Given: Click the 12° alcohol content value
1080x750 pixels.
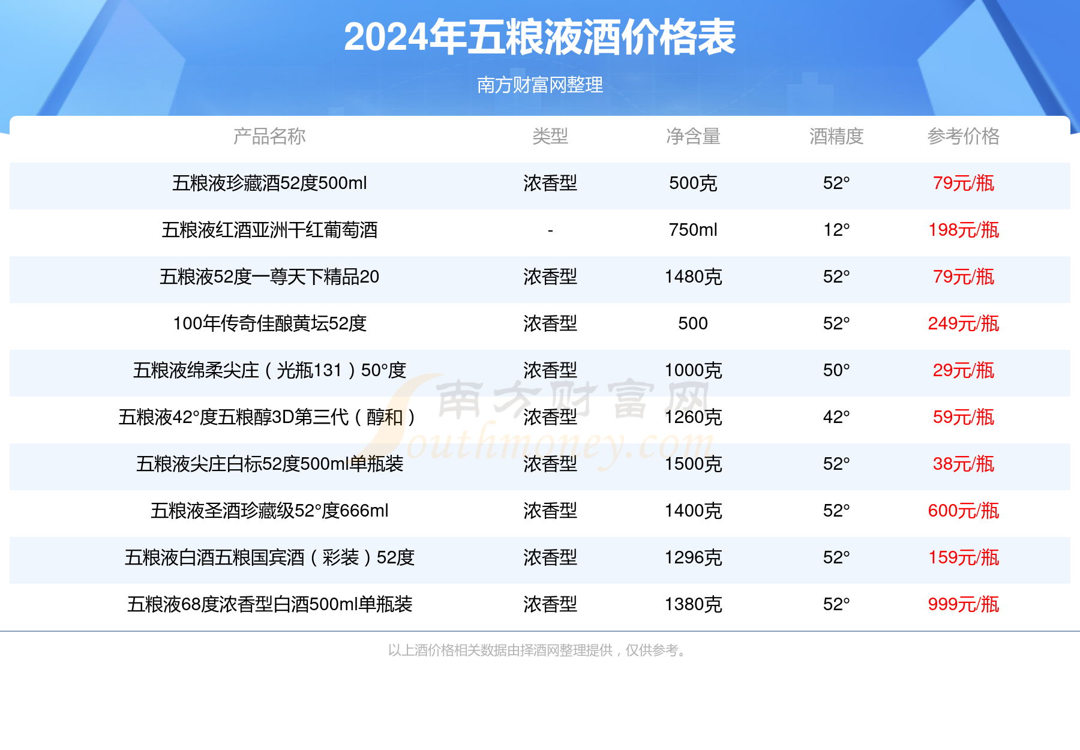Looking at the screenshot, I should [x=836, y=230].
